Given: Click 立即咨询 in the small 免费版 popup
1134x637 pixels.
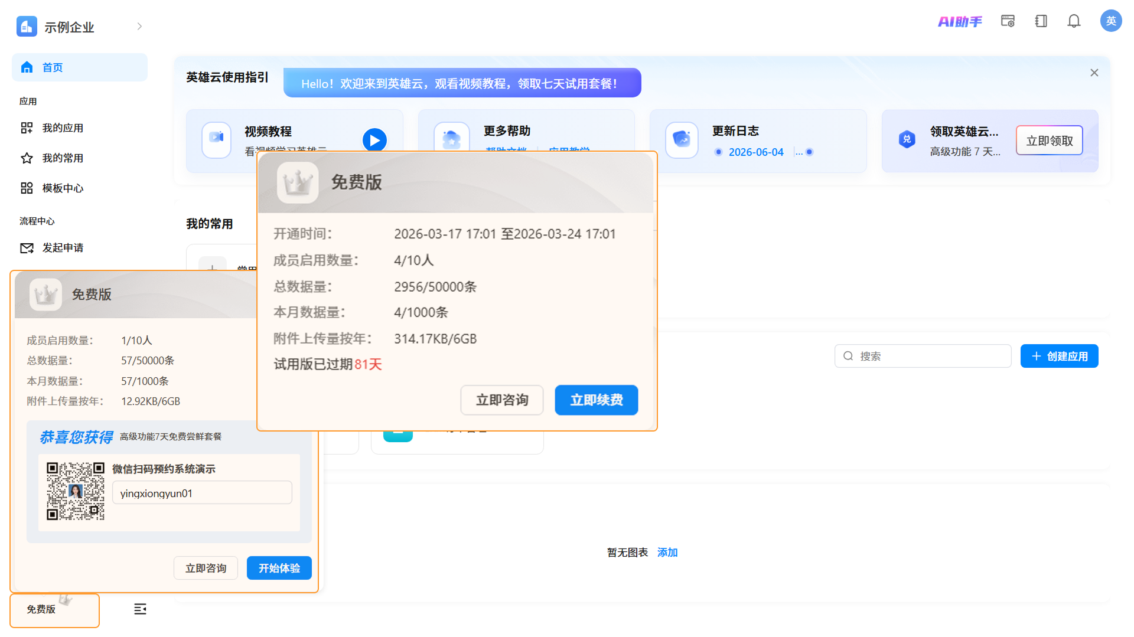Looking at the screenshot, I should coord(206,568).
